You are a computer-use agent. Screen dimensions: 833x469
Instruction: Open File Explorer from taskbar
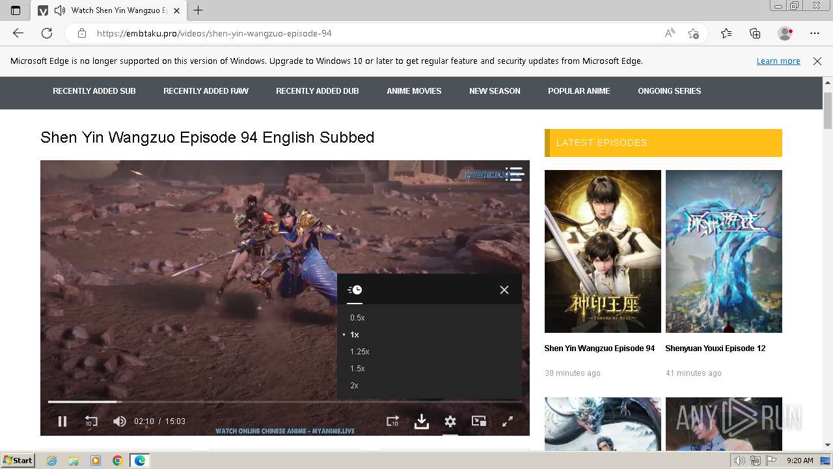(x=74, y=461)
